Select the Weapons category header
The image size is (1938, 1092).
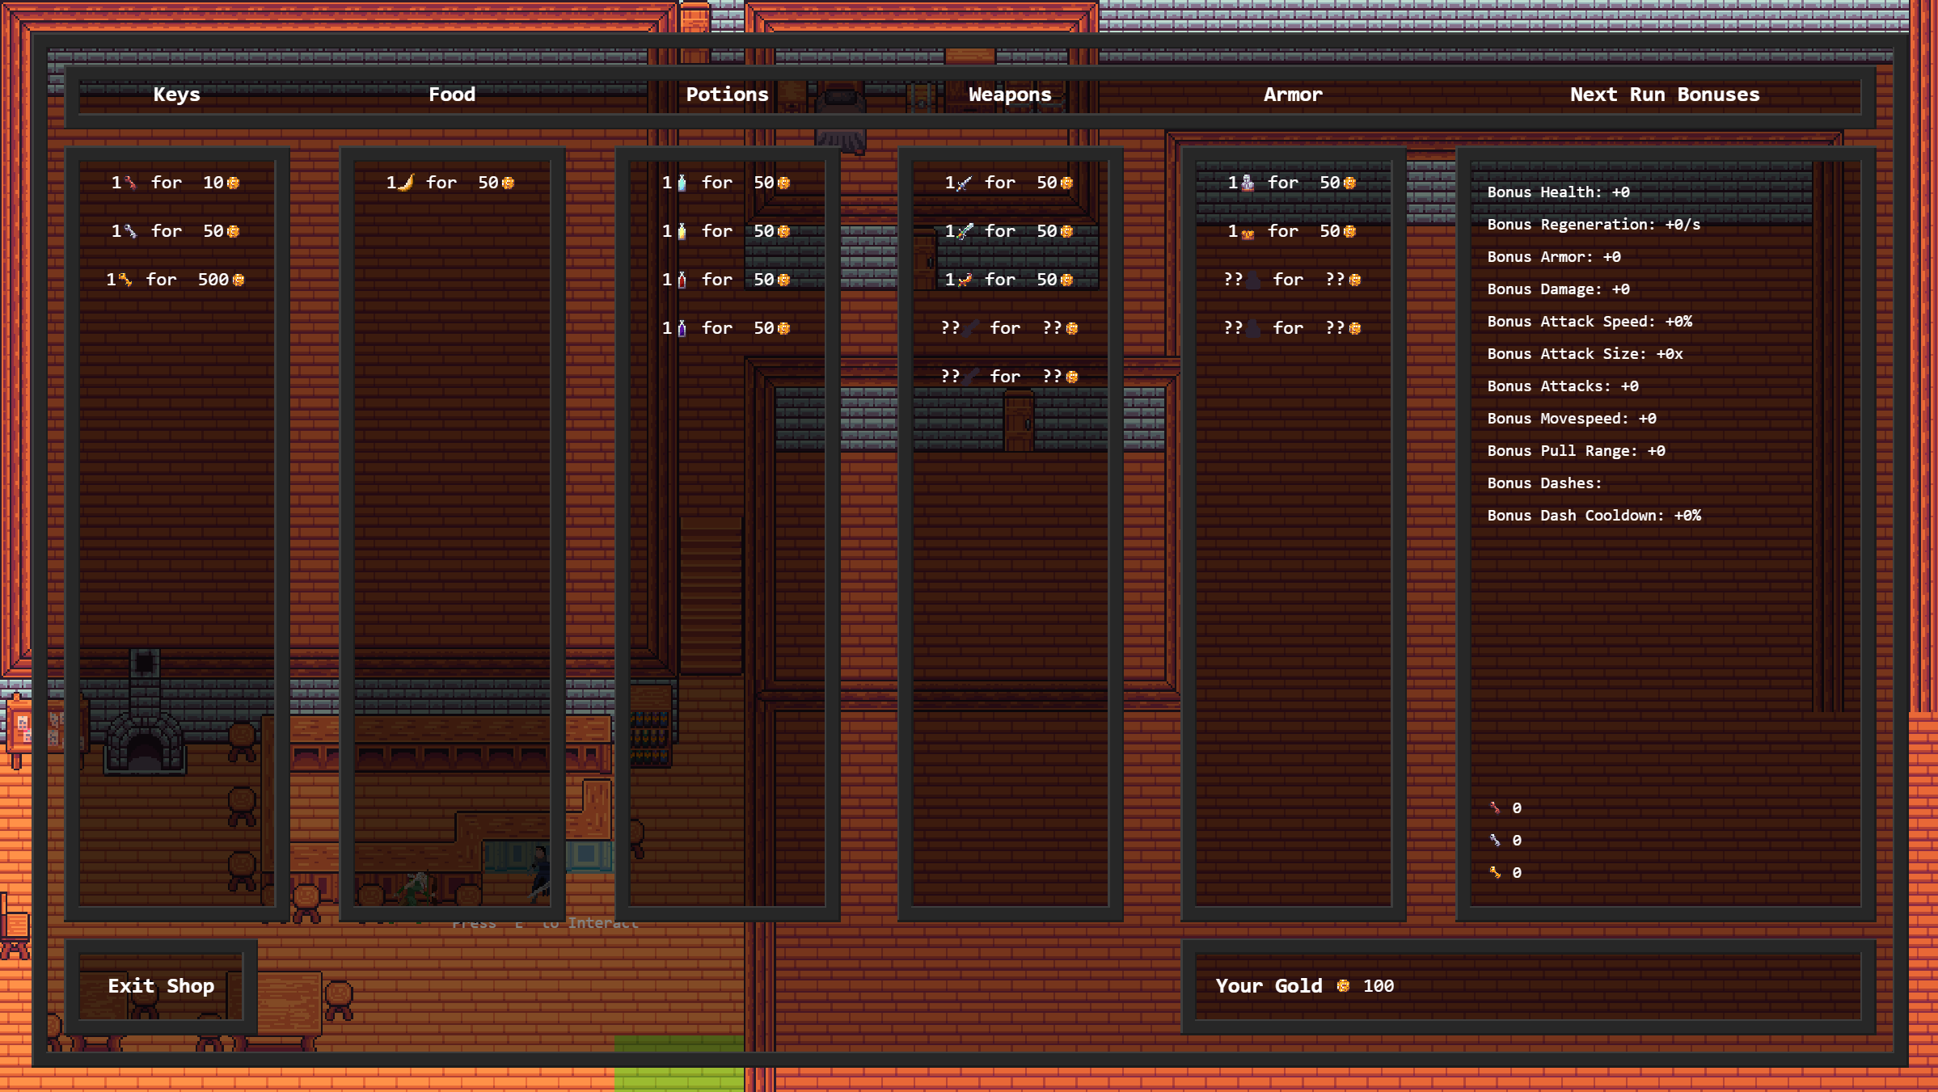(1009, 95)
